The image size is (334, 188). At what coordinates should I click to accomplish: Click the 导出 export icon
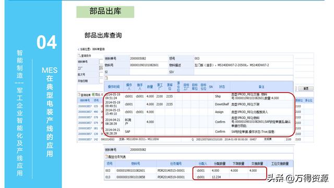coord(93,95)
